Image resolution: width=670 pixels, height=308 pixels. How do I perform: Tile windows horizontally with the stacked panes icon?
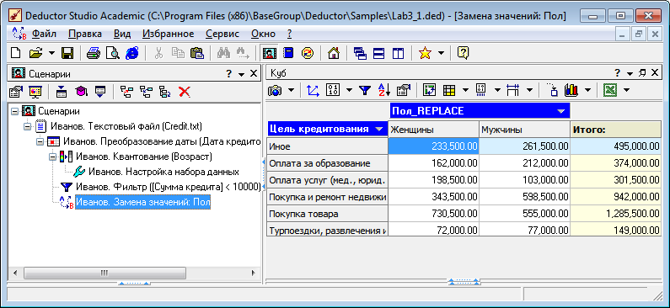(379, 53)
